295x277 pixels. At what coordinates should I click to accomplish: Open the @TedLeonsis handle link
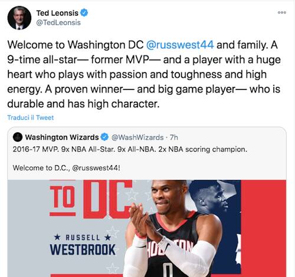tap(58, 22)
